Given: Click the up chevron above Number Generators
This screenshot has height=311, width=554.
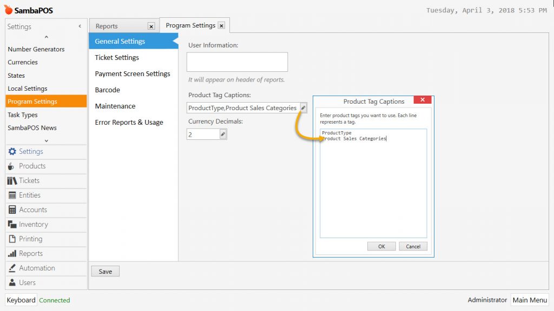Looking at the screenshot, I should pyautogui.click(x=47, y=37).
